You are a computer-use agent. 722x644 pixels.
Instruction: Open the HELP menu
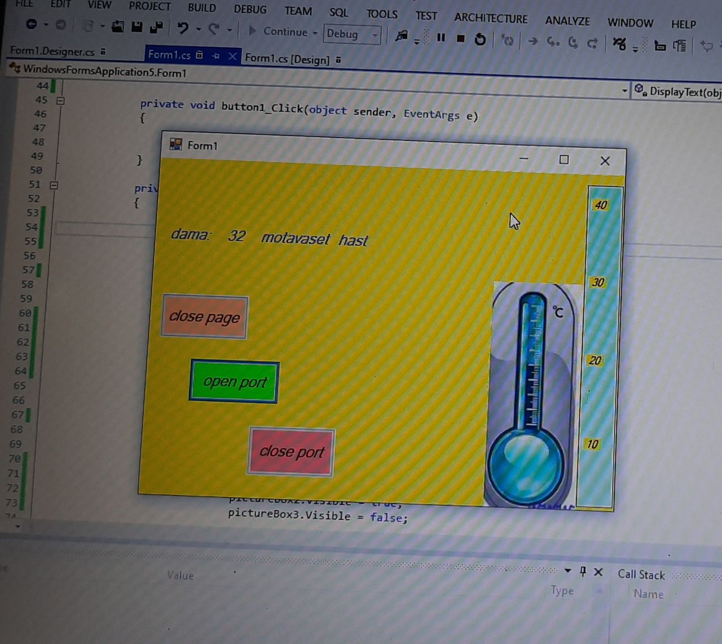click(683, 24)
